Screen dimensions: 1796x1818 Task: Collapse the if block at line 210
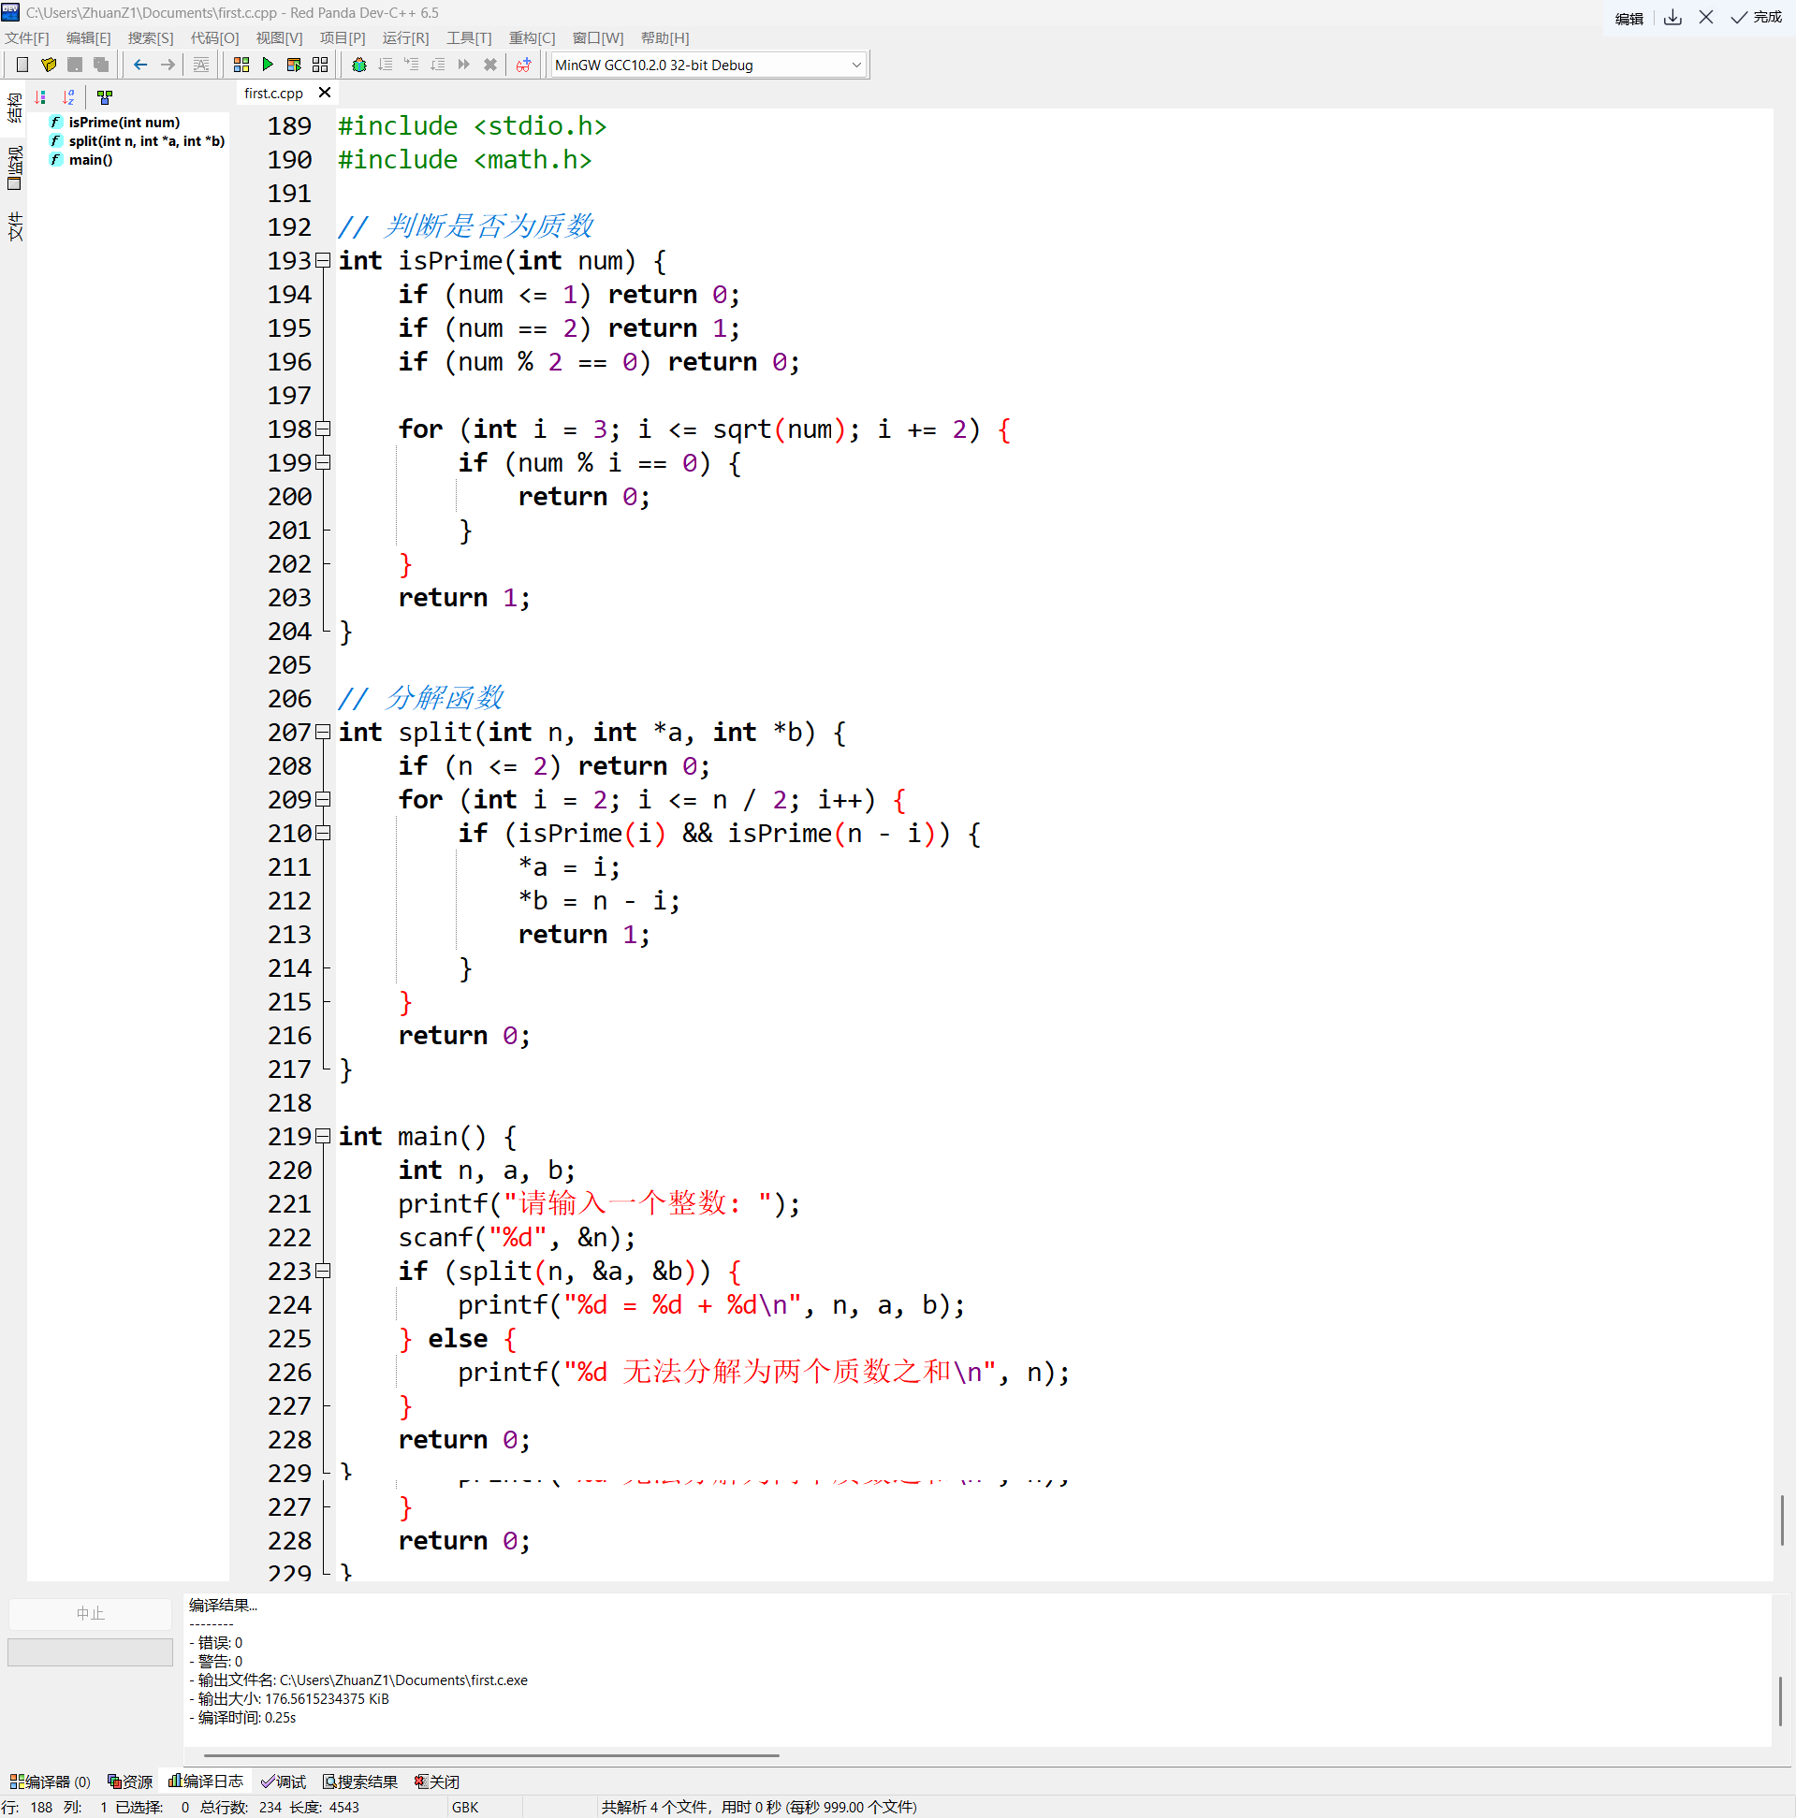[x=323, y=834]
